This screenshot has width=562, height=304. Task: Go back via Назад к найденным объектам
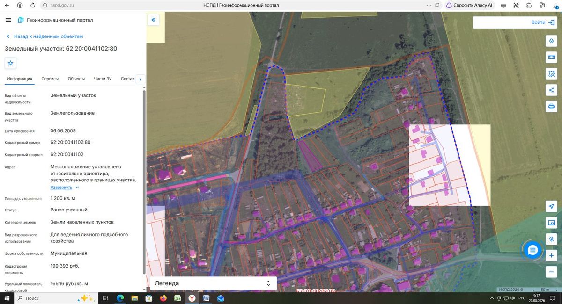(x=44, y=36)
